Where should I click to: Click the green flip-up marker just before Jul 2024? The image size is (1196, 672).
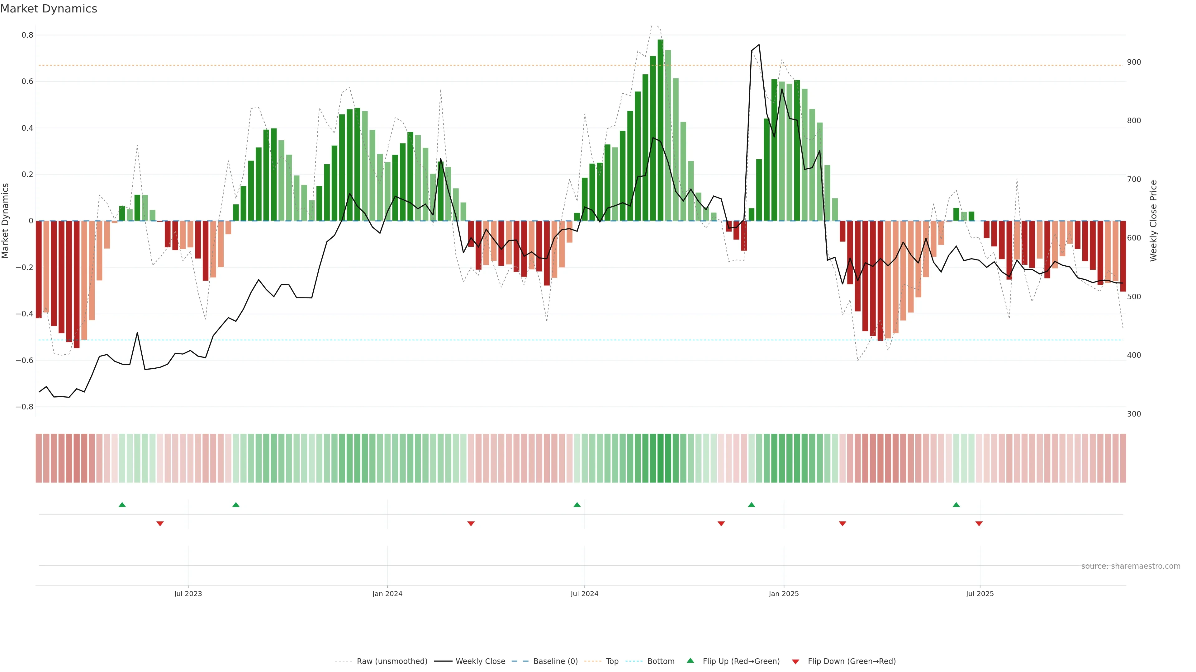[x=577, y=505]
